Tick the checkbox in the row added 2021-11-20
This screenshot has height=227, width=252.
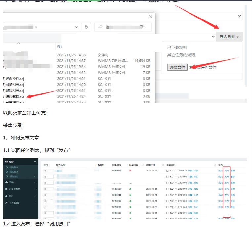pyautogui.click(x=167, y=207)
